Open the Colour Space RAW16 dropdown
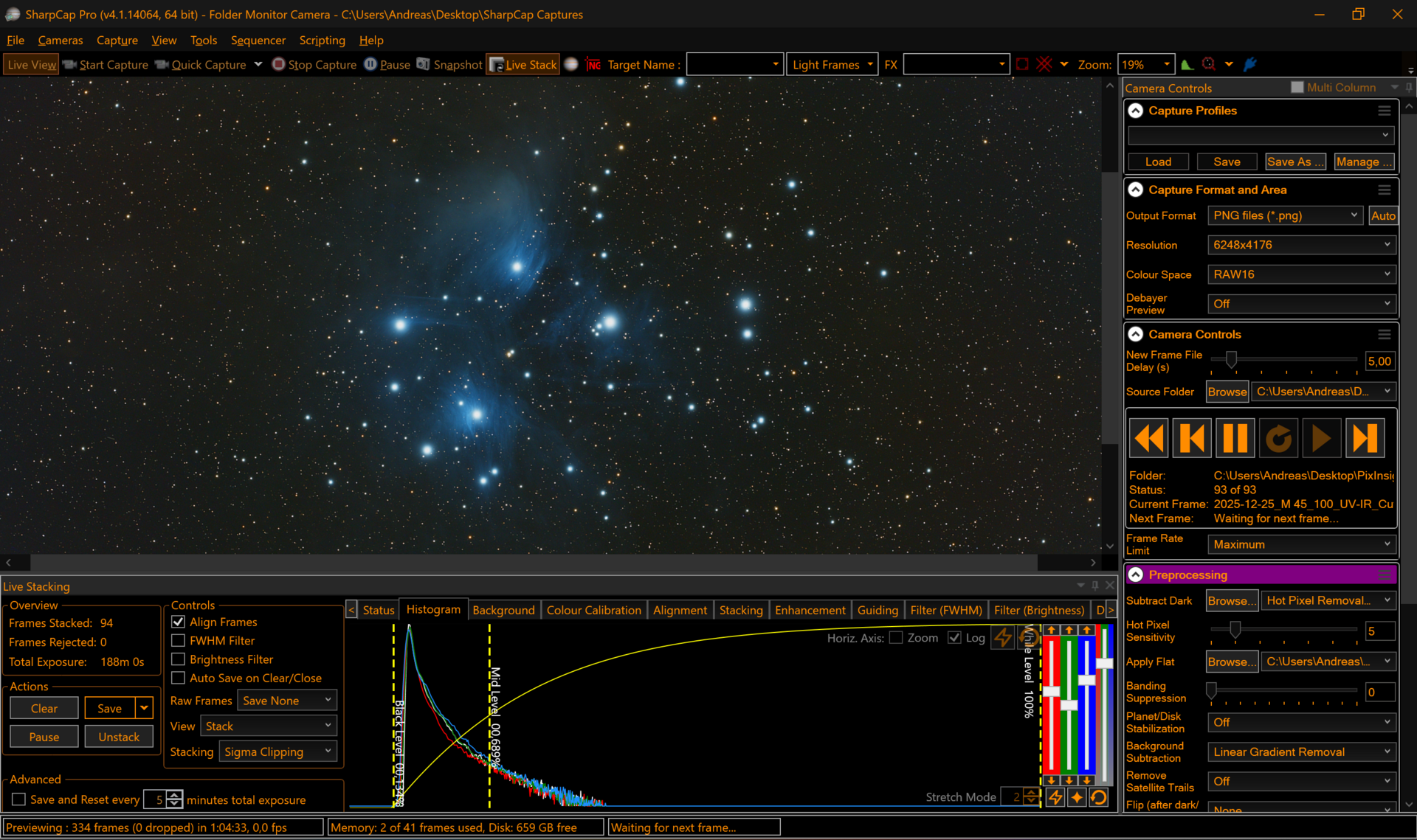 [1302, 274]
